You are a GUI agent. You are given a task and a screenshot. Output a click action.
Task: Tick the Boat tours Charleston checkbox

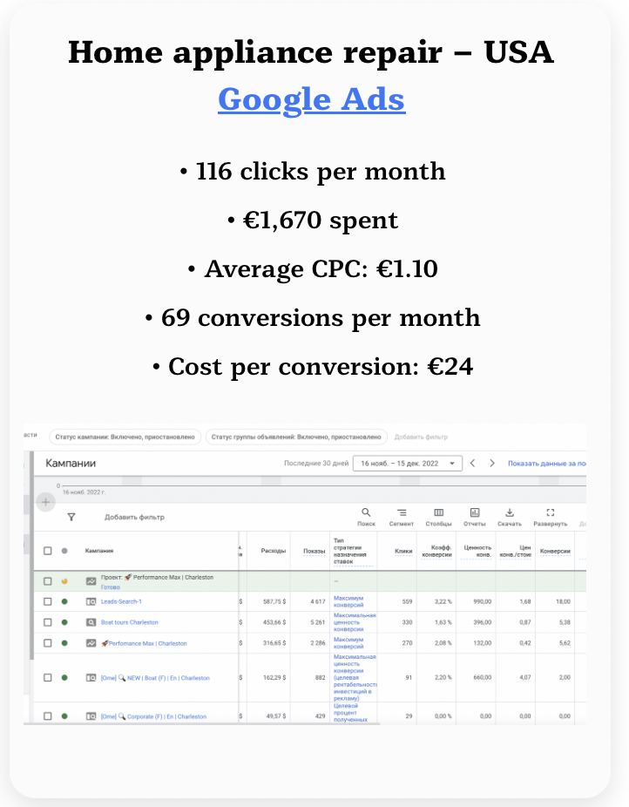point(48,622)
